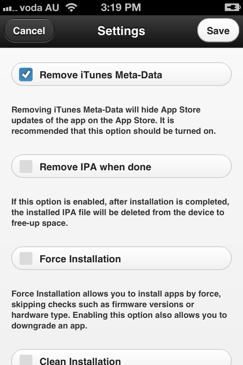This screenshot has height=365, width=243.
Task: Tap the 3:19 PM clock
Action: 121,8
